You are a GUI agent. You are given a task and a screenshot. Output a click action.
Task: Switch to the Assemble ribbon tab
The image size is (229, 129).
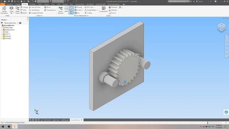(10, 4)
